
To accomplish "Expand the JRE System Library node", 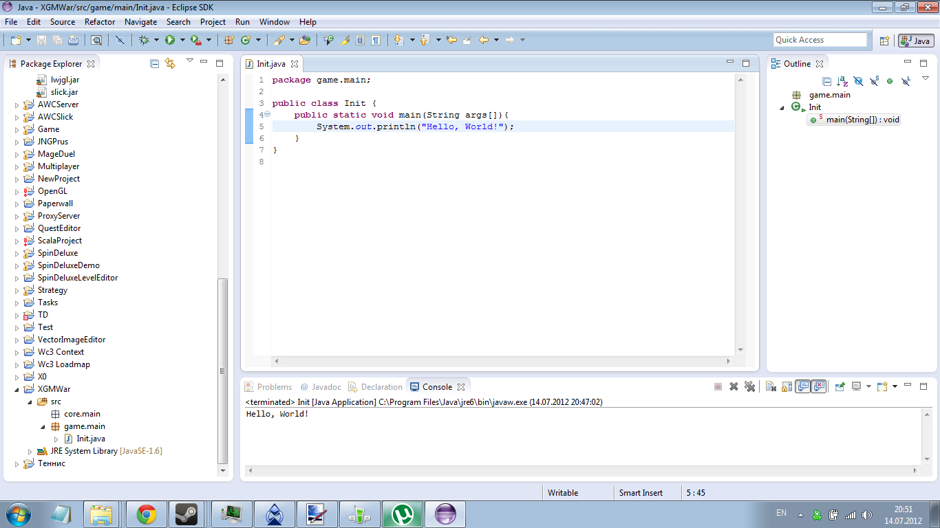I will 30,451.
